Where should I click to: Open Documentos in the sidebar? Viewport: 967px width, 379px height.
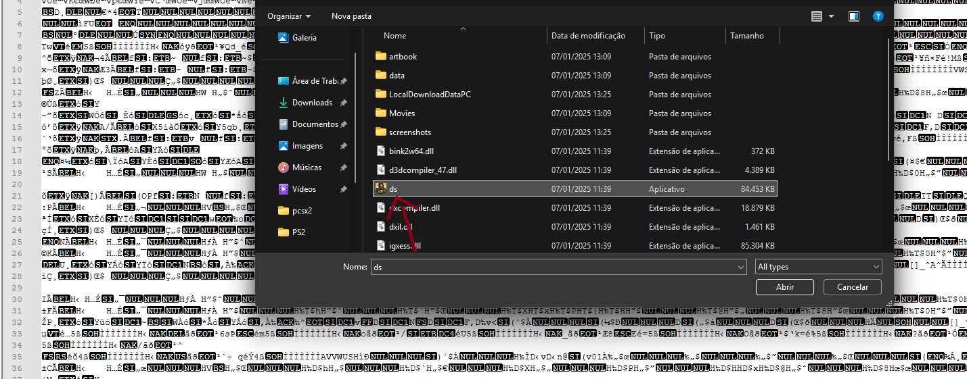(312, 124)
